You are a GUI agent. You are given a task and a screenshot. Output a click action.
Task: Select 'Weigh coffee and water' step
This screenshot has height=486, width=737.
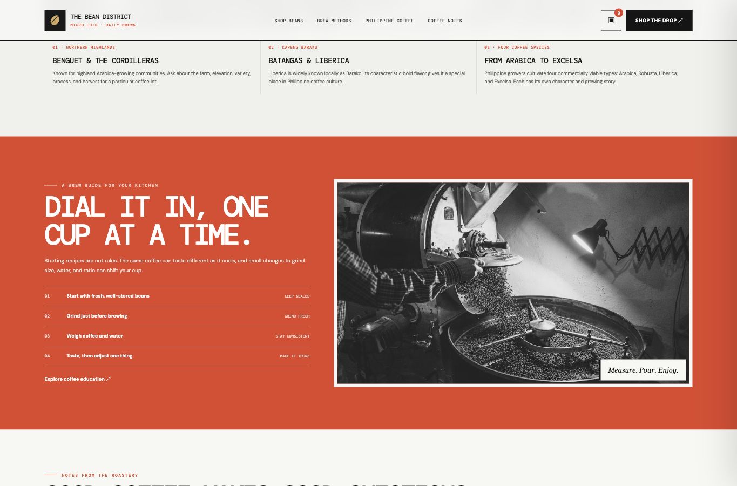177,336
